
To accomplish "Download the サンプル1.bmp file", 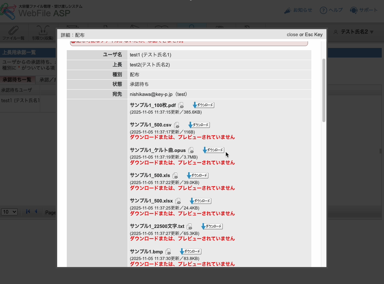I will point(190,252).
